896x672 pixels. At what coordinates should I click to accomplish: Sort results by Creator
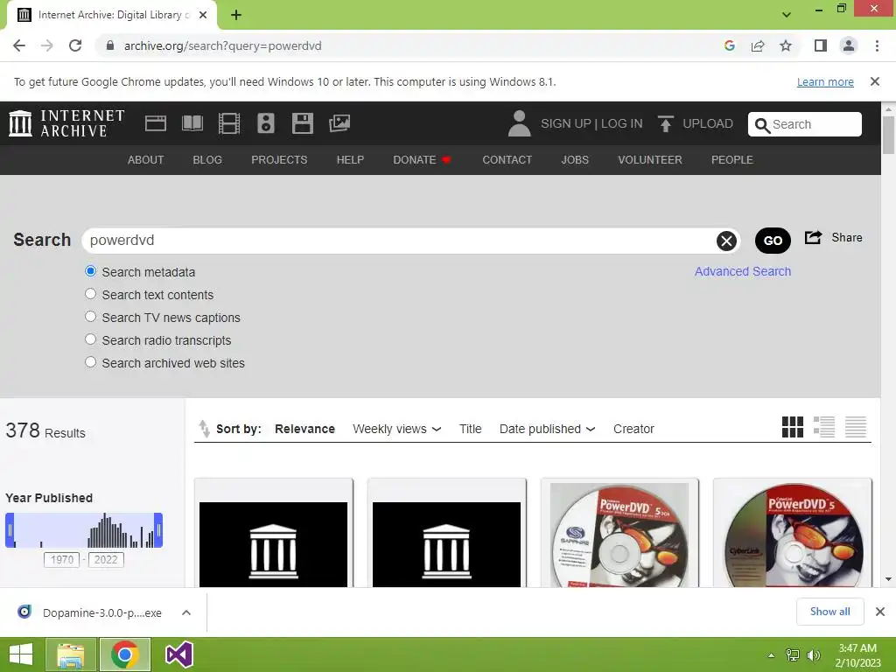pos(633,429)
